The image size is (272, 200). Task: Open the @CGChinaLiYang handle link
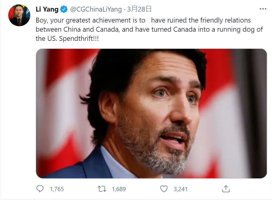coord(96,9)
